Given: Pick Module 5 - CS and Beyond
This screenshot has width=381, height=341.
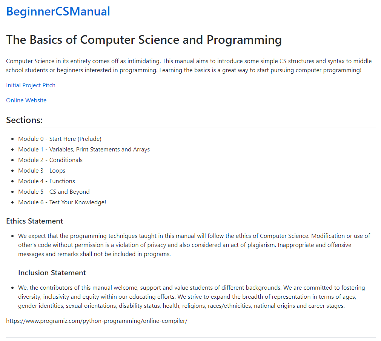Looking at the screenshot, I should (x=54, y=192).
